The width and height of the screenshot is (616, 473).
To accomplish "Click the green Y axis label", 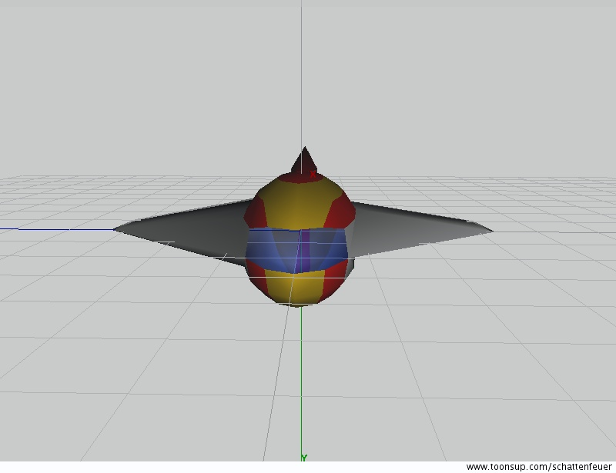I will [304, 458].
